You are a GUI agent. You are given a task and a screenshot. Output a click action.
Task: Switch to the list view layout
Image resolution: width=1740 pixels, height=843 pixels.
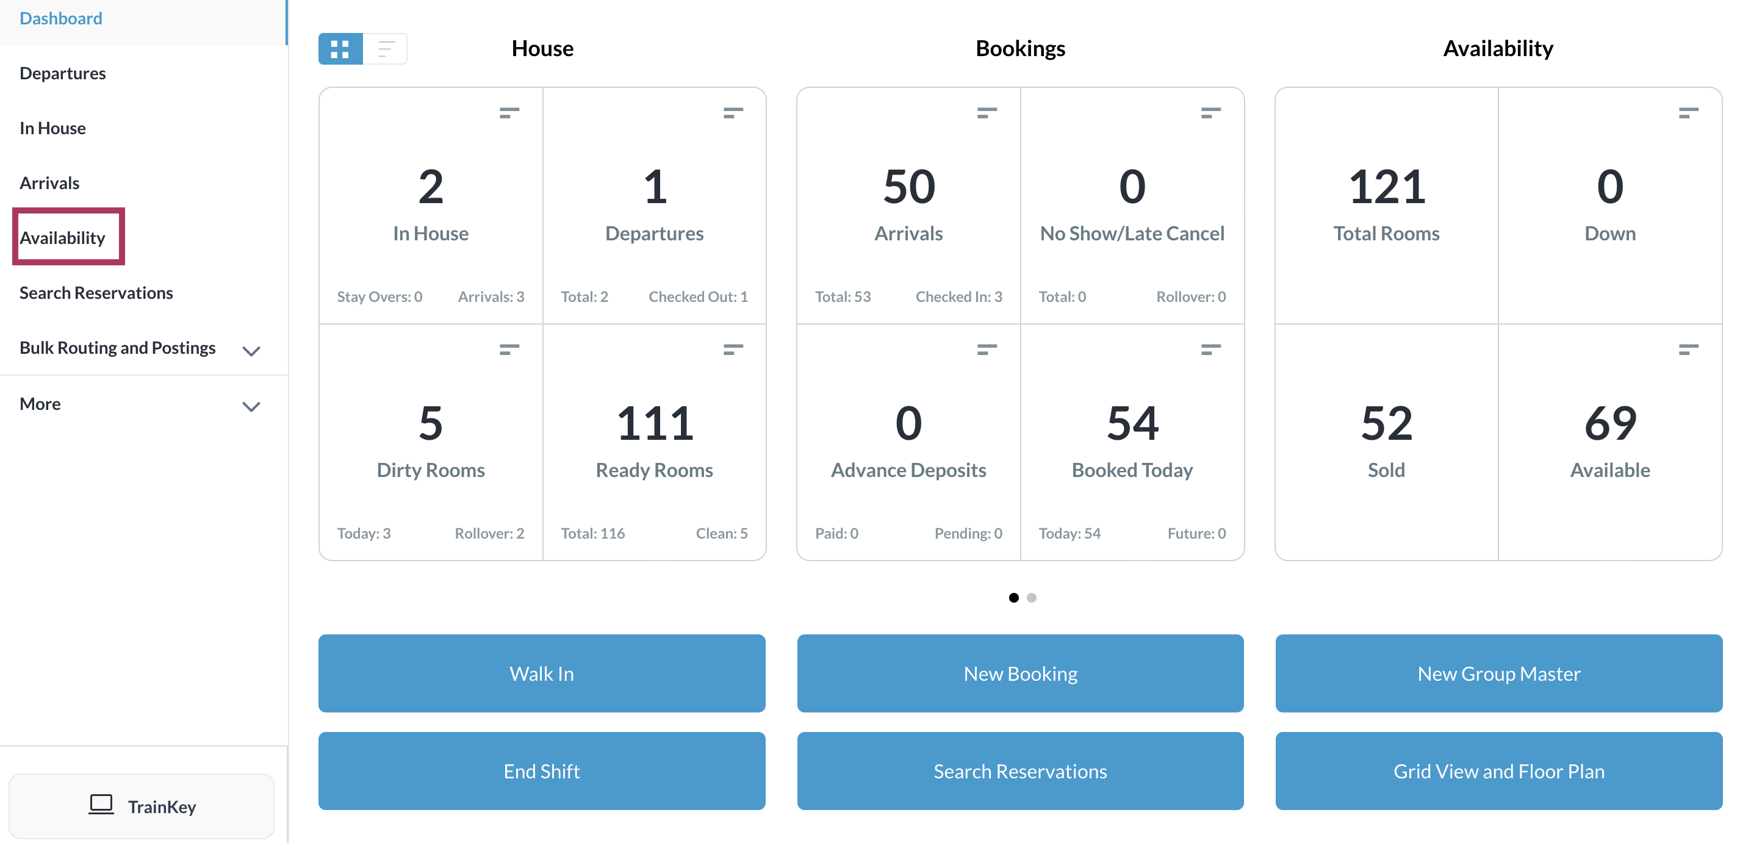[x=386, y=49]
